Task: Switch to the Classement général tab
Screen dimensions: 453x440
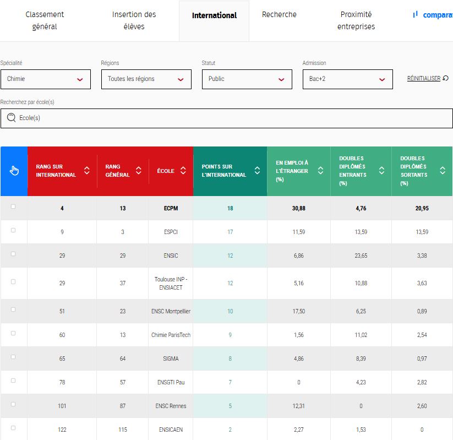Action: tap(45, 20)
